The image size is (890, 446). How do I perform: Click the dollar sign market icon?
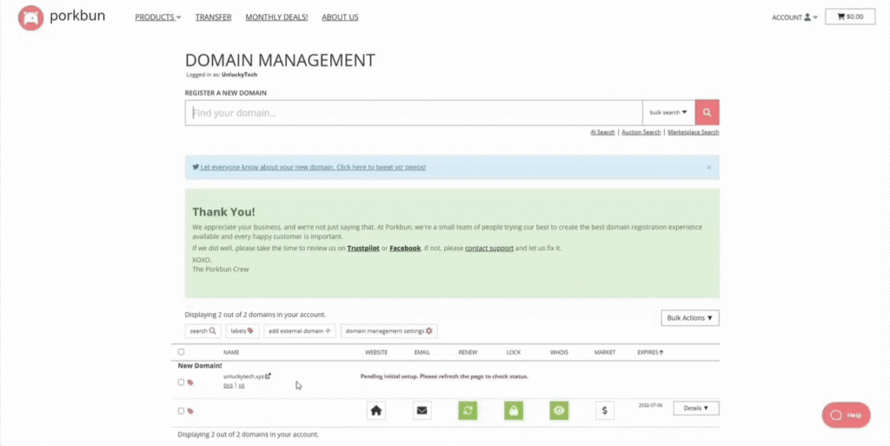[605, 410]
